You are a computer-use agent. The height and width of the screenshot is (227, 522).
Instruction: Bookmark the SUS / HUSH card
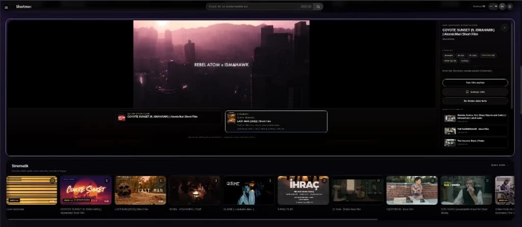[487, 181]
